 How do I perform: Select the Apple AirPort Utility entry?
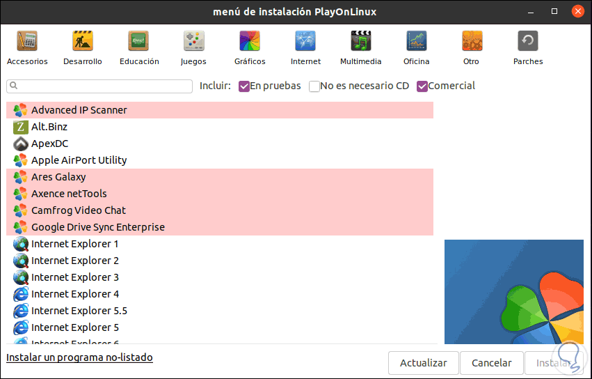(79, 160)
